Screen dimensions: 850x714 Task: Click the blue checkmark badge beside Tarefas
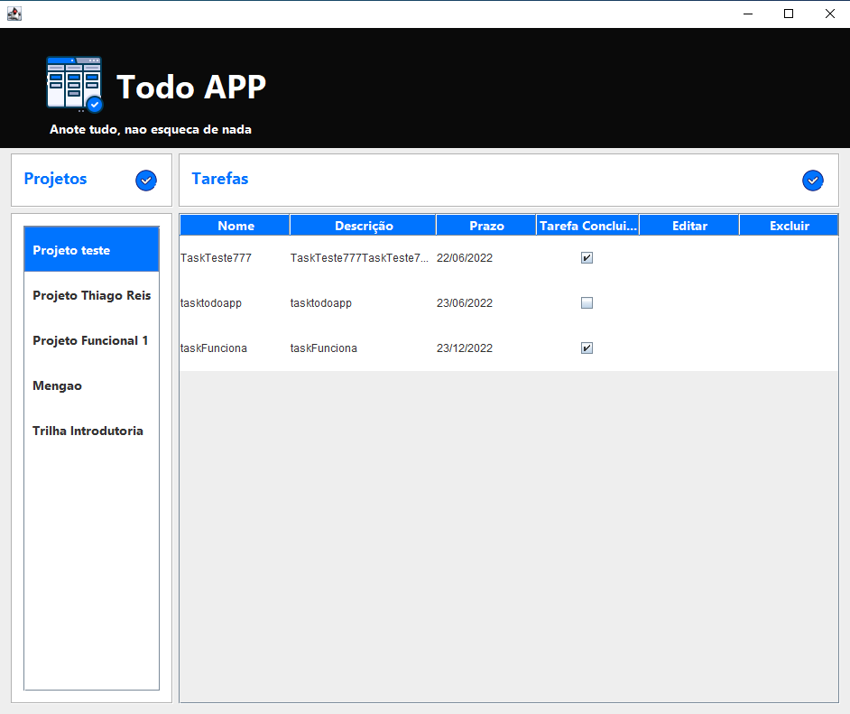812,181
